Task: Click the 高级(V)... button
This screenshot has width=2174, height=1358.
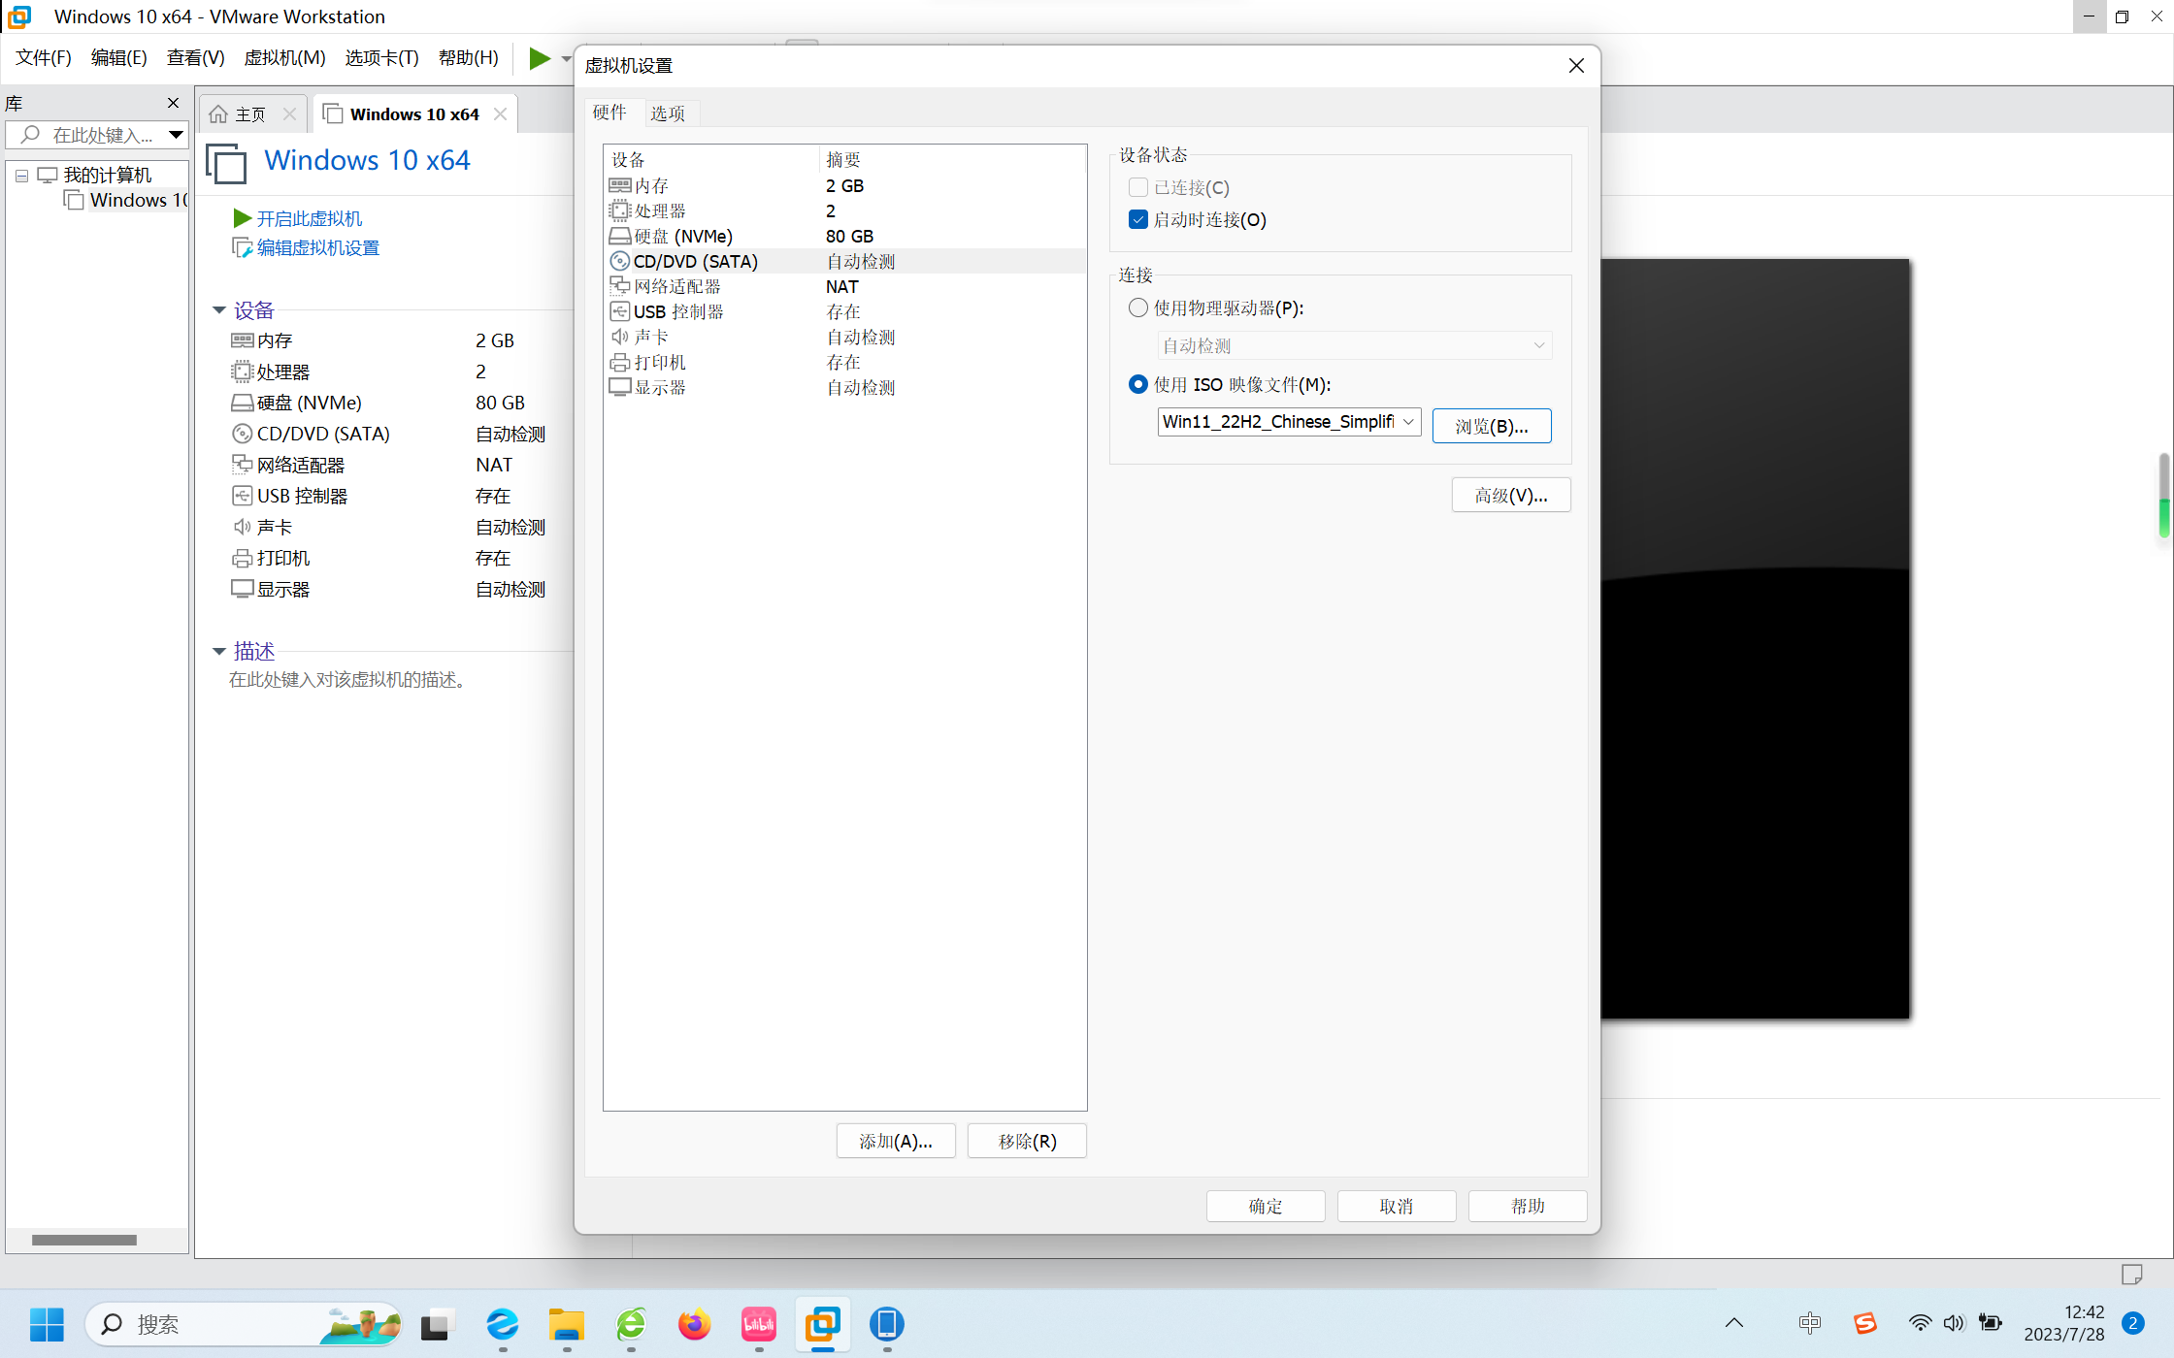Action: click(x=1510, y=495)
